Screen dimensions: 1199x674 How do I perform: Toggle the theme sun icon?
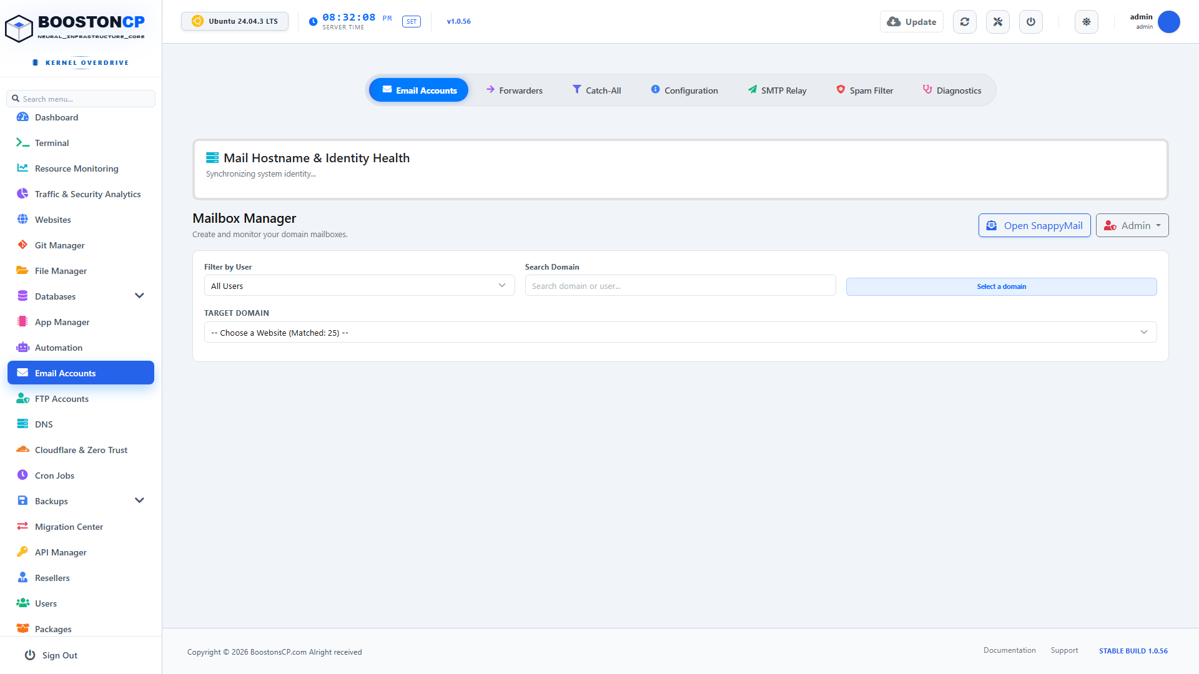tap(1087, 22)
